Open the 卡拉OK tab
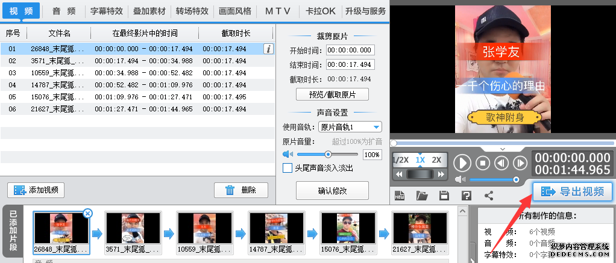 coord(321,11)
